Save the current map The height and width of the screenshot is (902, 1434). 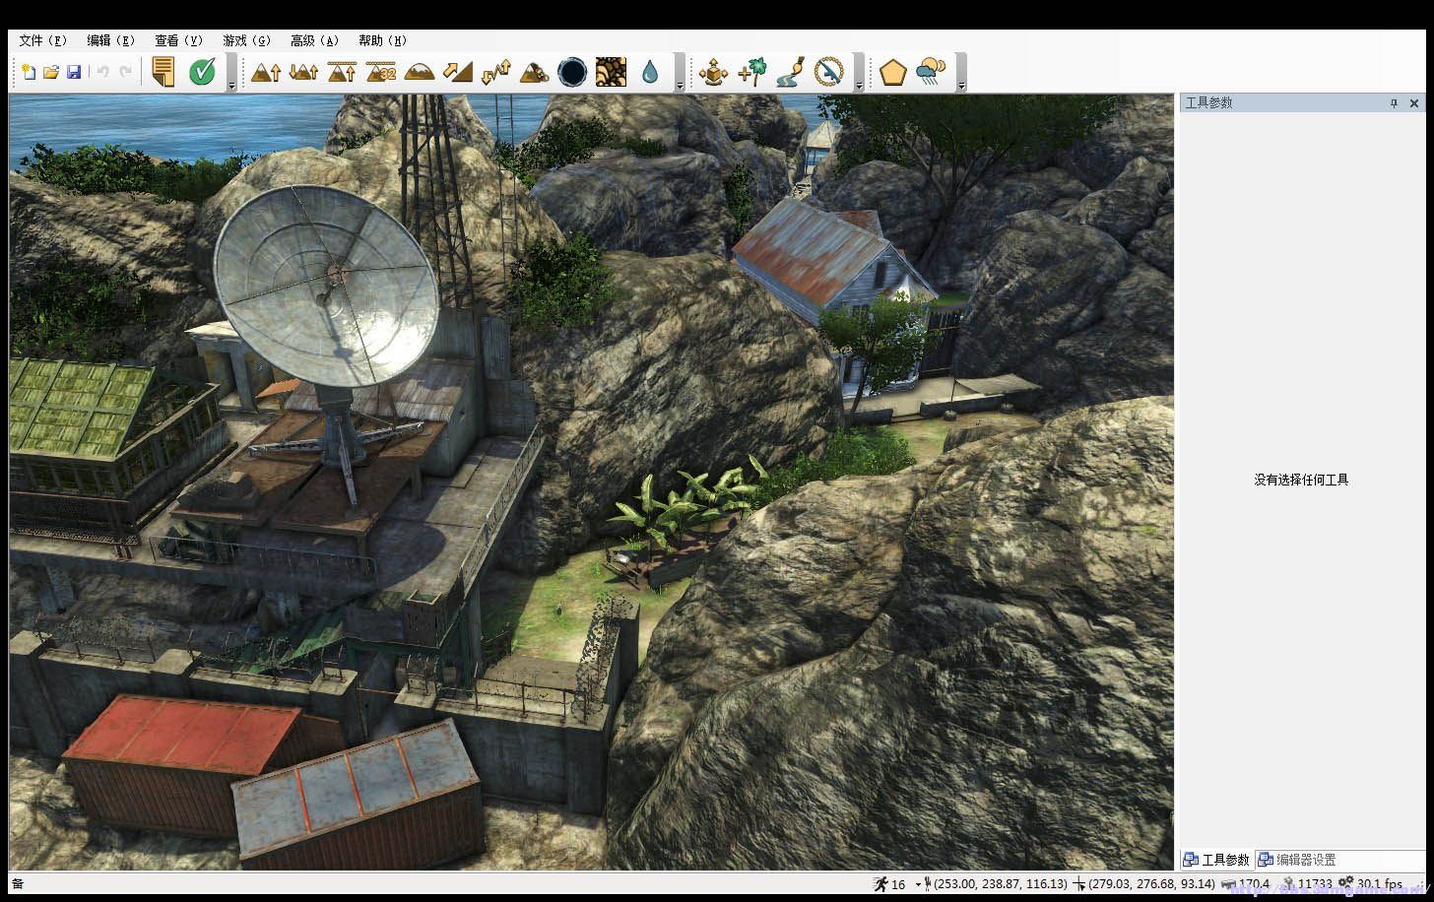pyautogui.click(x=74, y=72)
